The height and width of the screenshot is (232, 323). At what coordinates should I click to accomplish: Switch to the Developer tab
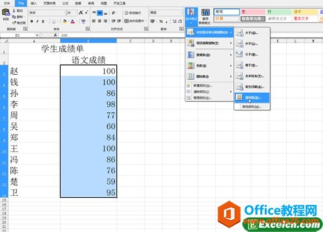point(120,3)
